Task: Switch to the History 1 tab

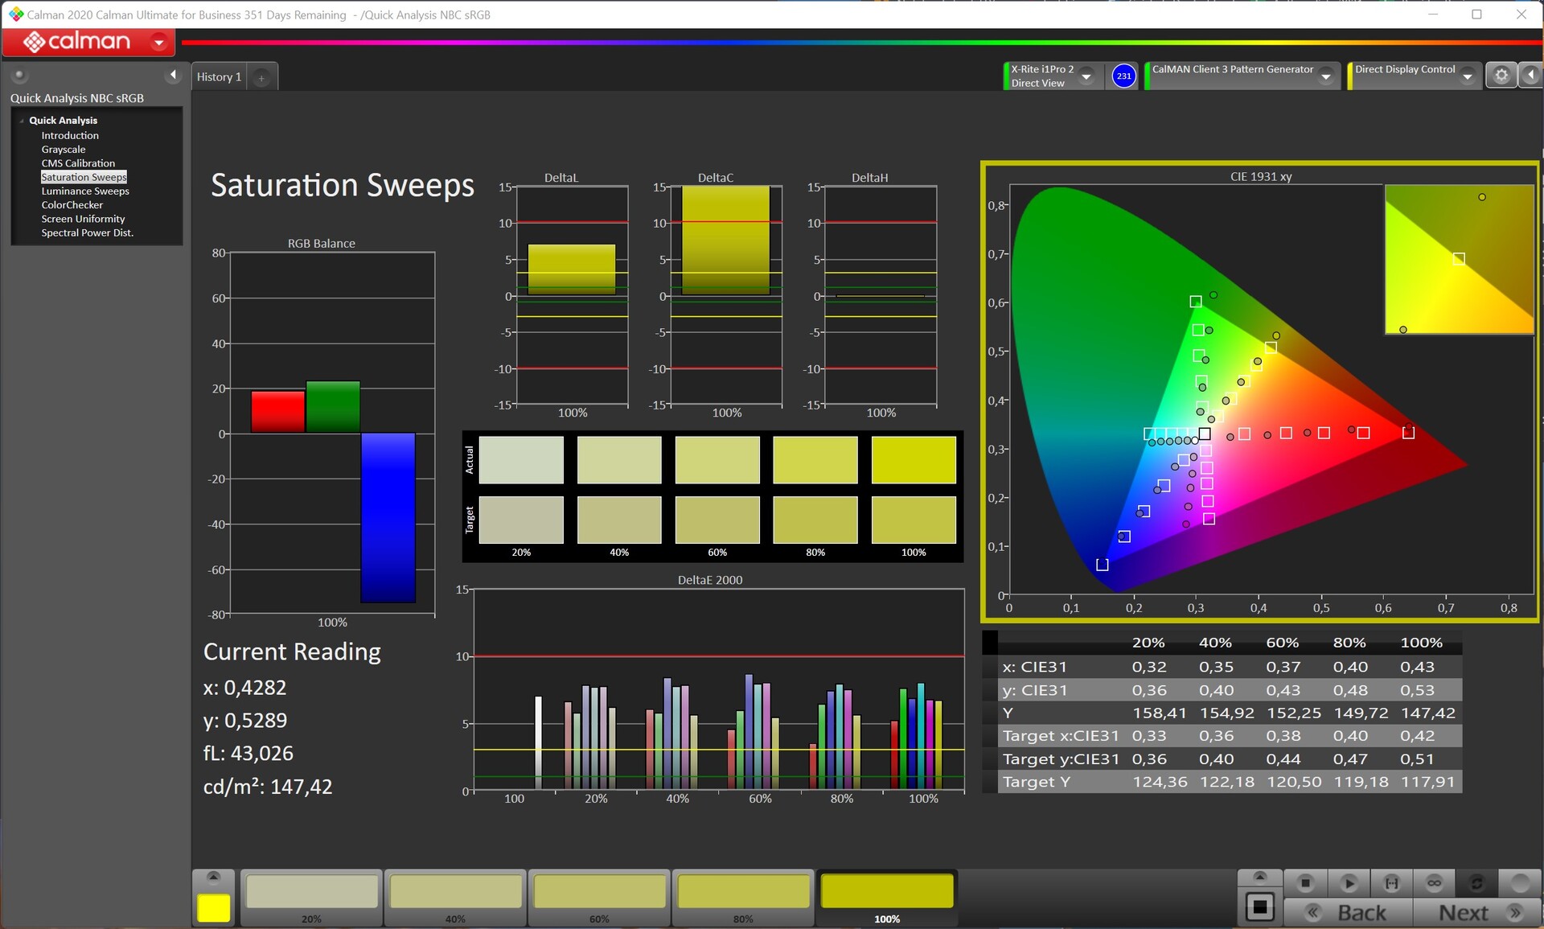Action: [x=219, y=77]
